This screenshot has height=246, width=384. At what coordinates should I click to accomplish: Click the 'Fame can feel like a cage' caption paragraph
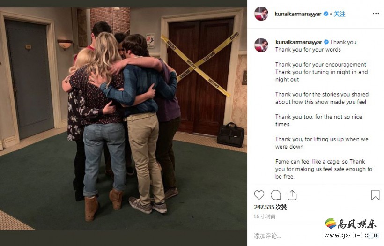[324, 169]
